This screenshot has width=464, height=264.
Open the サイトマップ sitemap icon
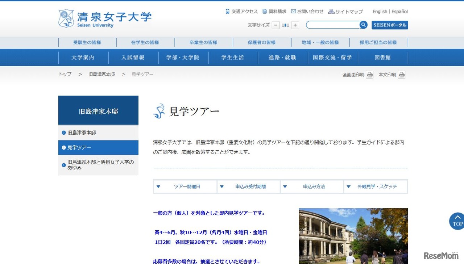point(331,11)
